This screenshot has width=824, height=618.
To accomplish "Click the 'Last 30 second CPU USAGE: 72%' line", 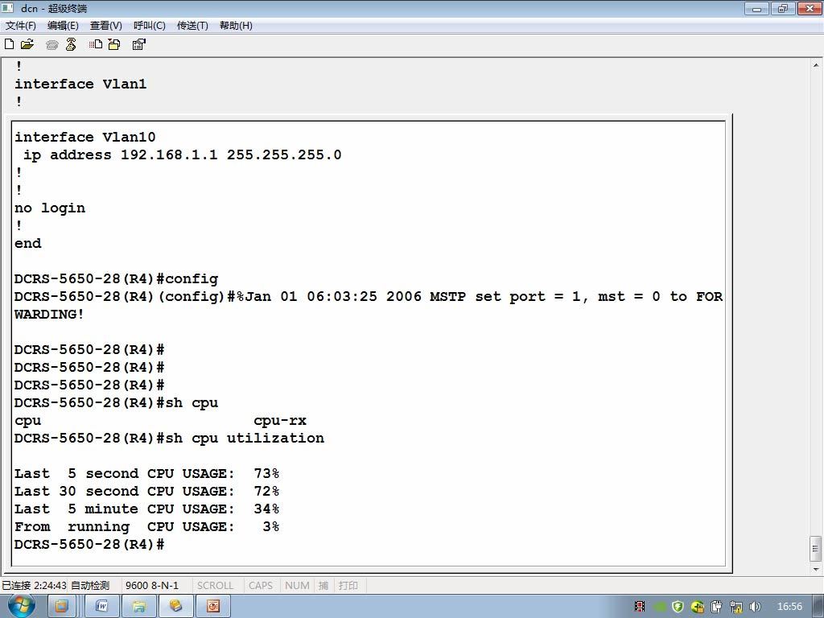I will tap(146, 492).
